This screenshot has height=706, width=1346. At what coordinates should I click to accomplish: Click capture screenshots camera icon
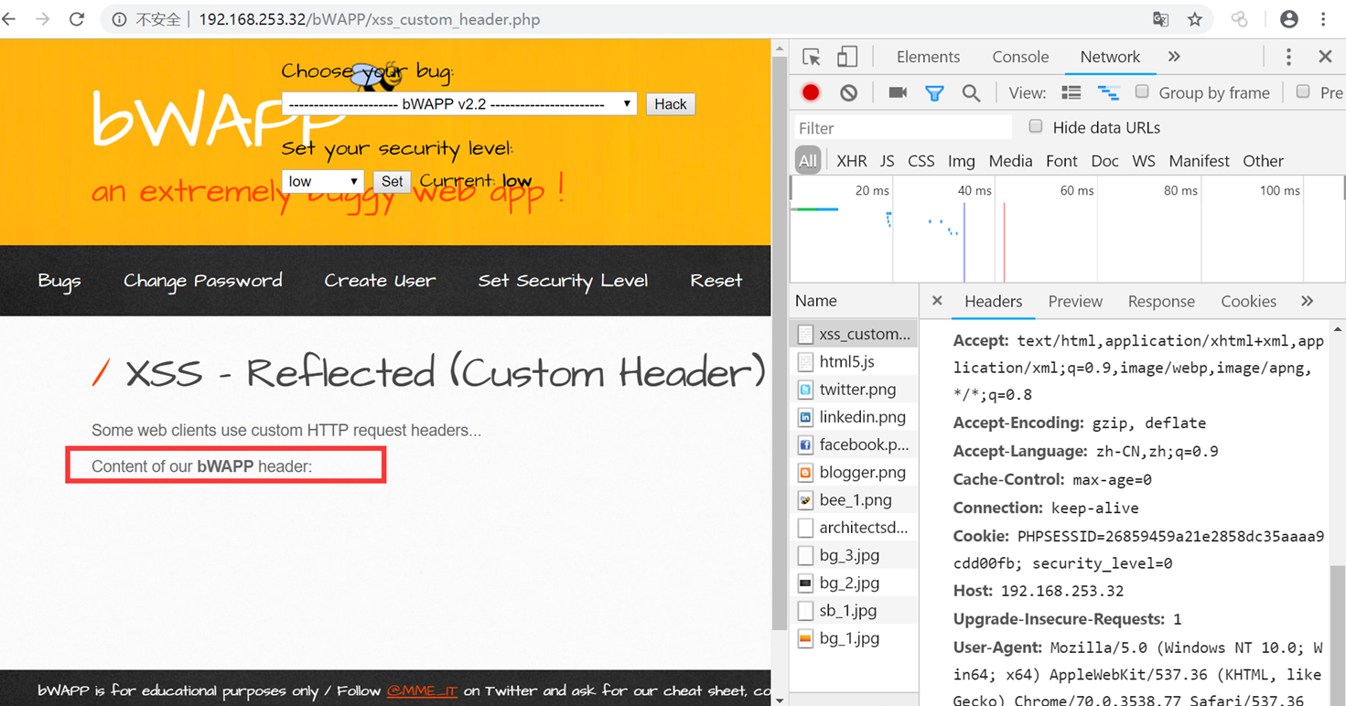click(898, 92)
